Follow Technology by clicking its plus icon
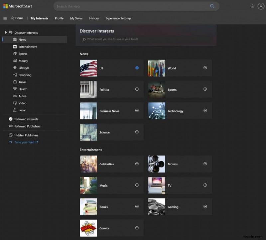Viewport: 266px width, 240px height. tap(205, 111)
